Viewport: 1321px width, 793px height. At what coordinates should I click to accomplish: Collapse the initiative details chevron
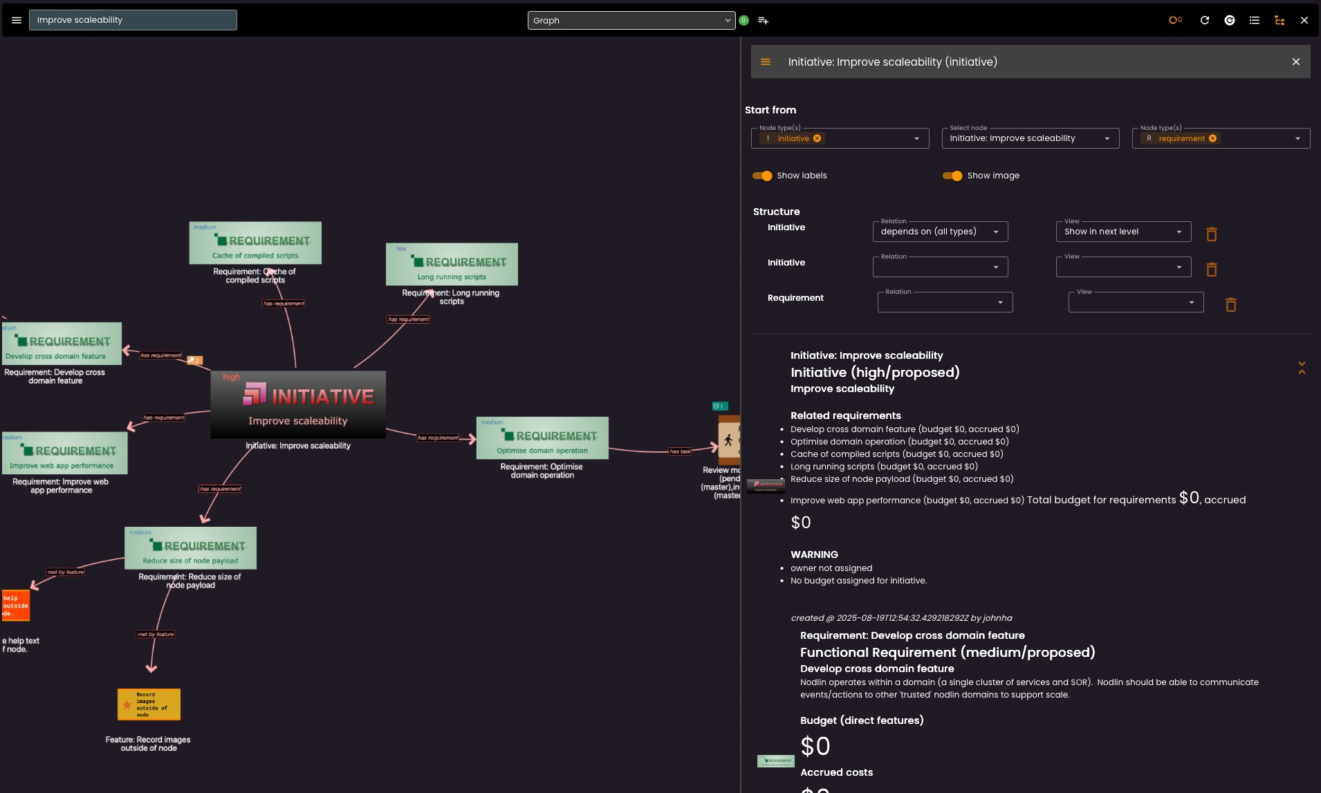tap(1301, 368)
